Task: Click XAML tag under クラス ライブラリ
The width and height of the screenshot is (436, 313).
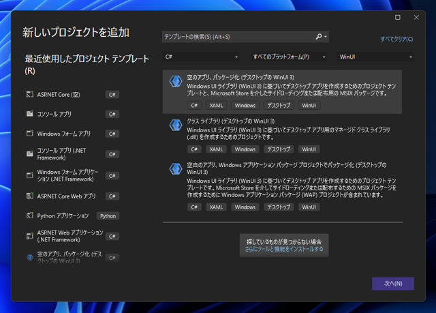Action: click(216, 149)
